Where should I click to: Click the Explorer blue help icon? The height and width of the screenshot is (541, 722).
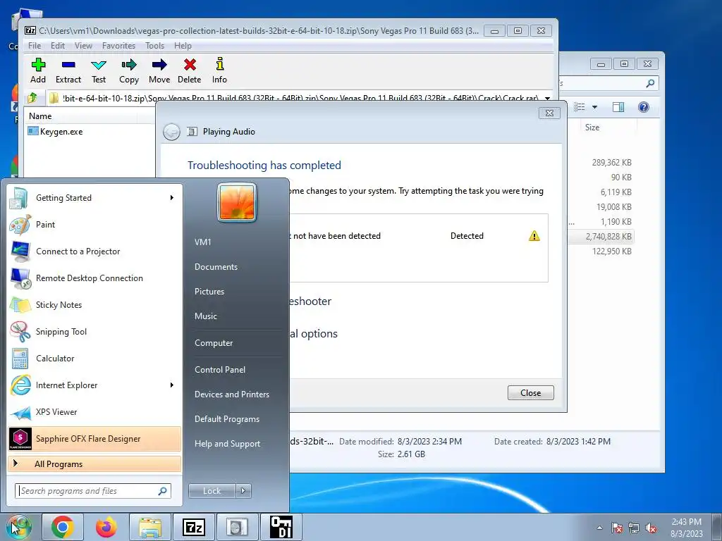coord(643,107)
